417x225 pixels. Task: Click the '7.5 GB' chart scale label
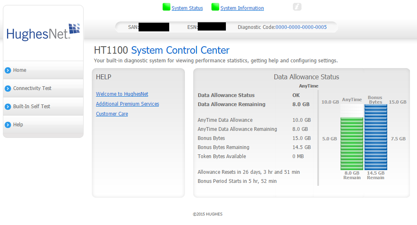click(398, 139)
